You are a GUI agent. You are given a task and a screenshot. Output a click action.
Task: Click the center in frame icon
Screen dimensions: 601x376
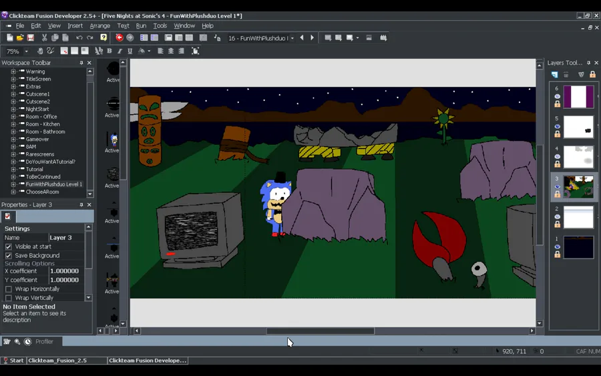tap(195, 51)
